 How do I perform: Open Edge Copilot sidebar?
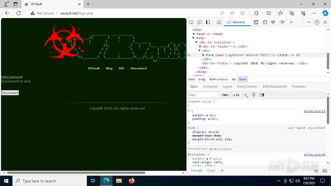[x=325, y=13]
